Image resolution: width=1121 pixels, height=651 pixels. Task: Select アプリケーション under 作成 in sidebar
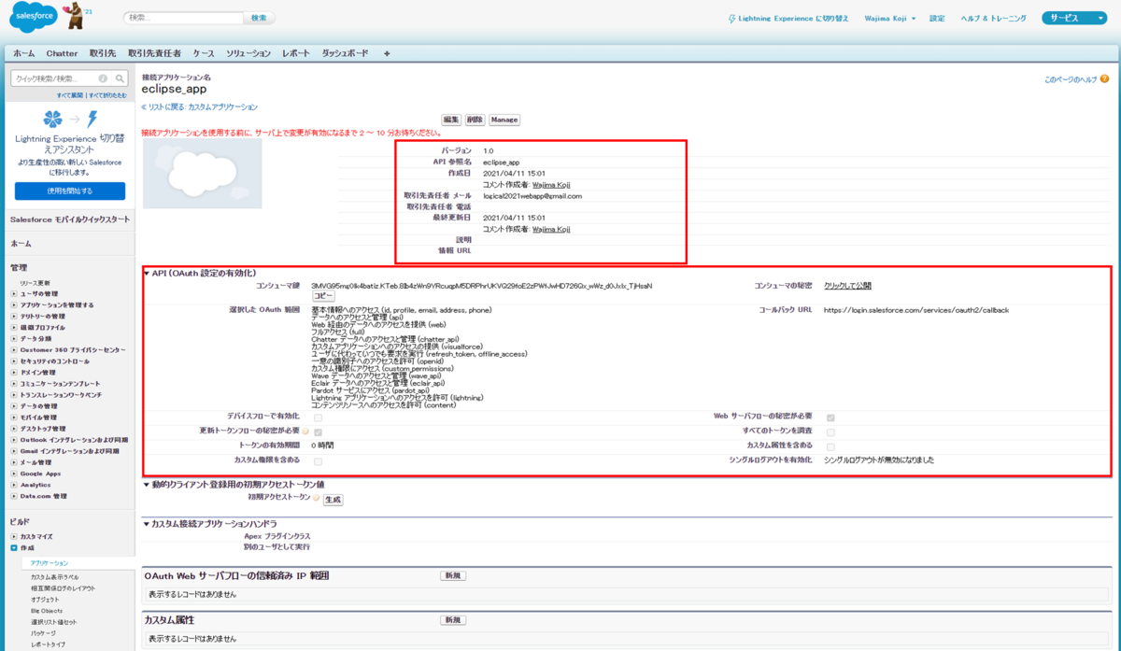tap(50, 563)
